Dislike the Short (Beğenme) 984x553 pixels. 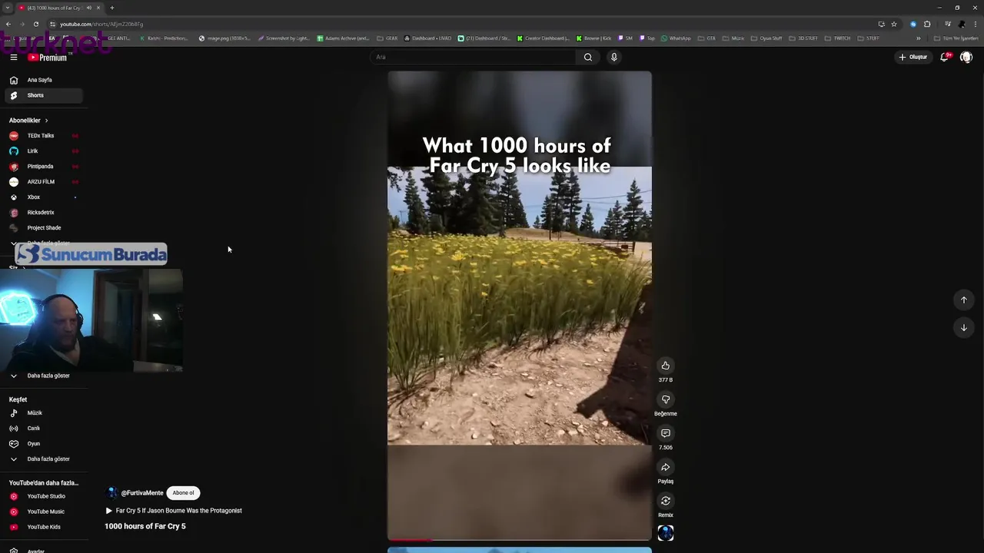pos(666,399)
